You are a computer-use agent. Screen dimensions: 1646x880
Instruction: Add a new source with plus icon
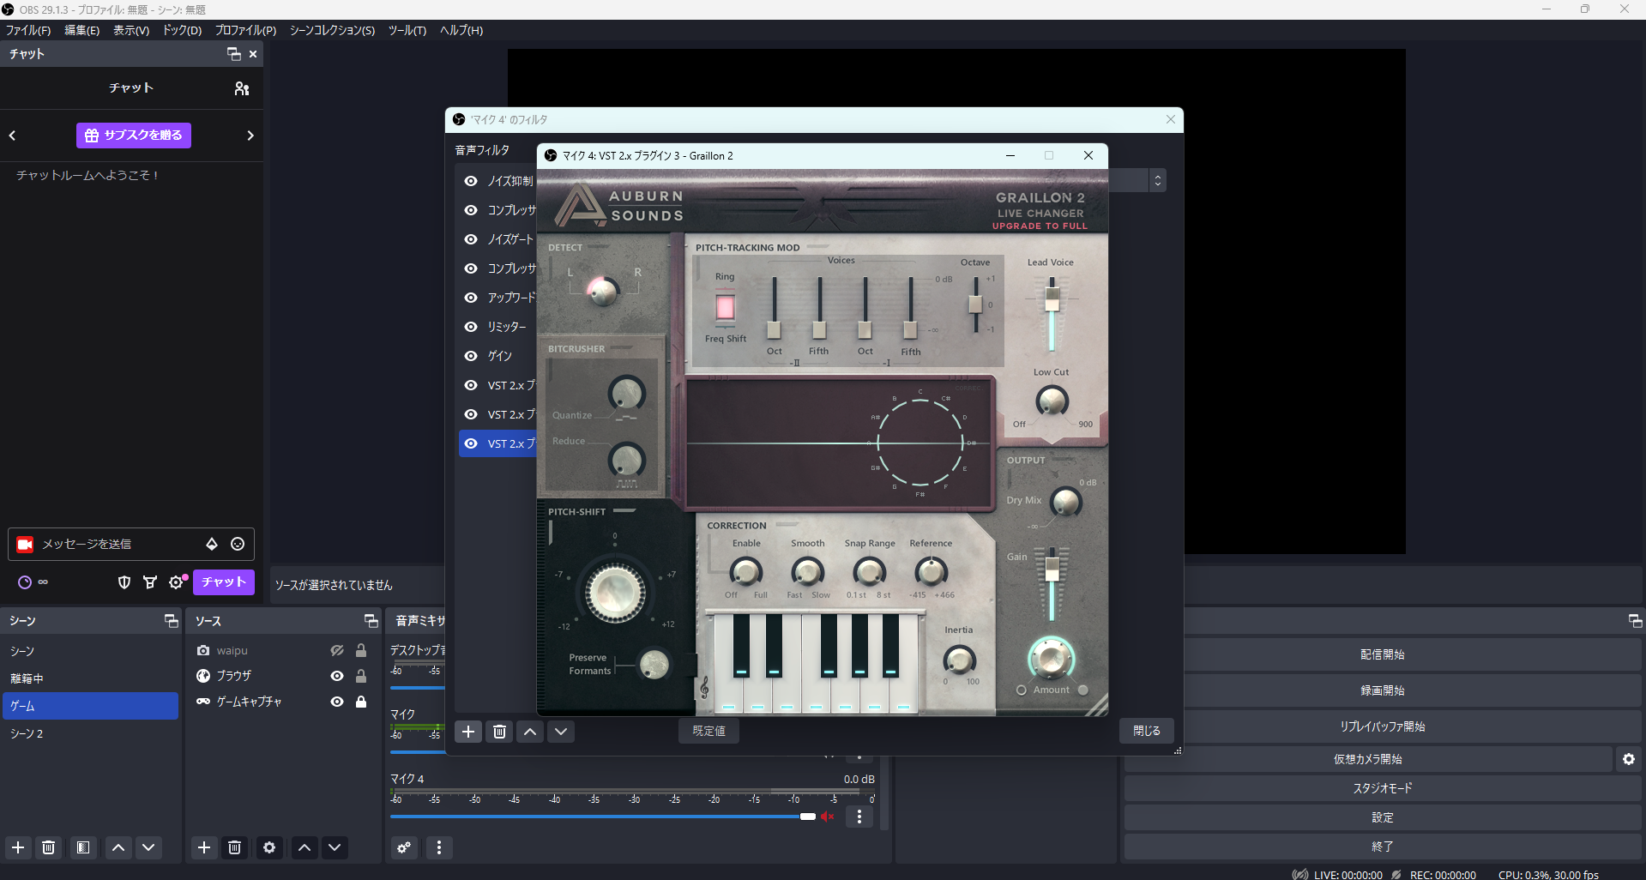tap(204, 847)
